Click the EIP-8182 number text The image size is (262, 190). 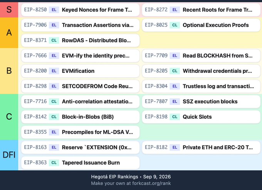tap(156, 147)
